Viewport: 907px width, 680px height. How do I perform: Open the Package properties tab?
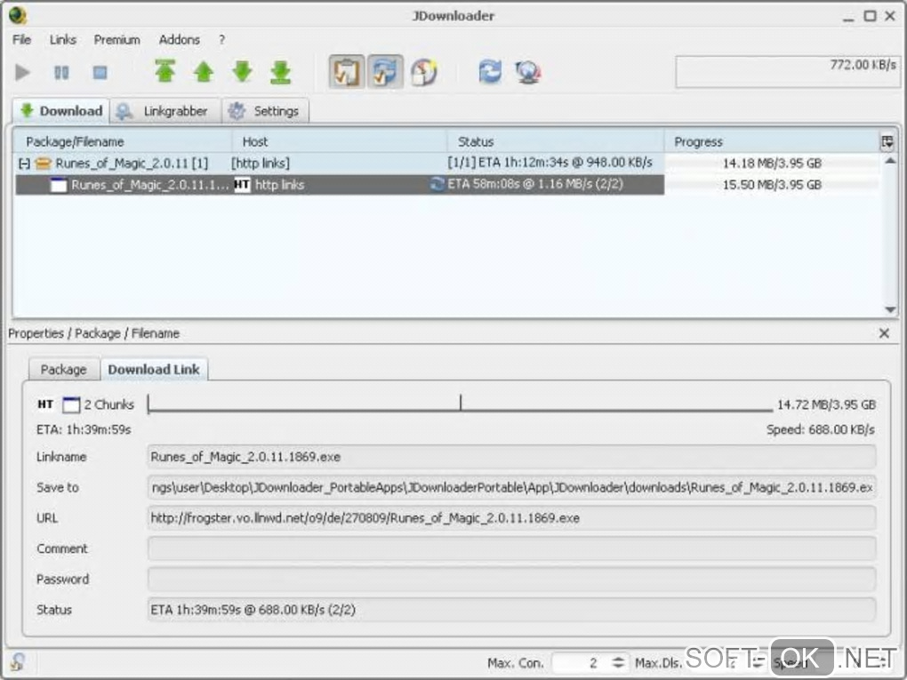(64, 370)
